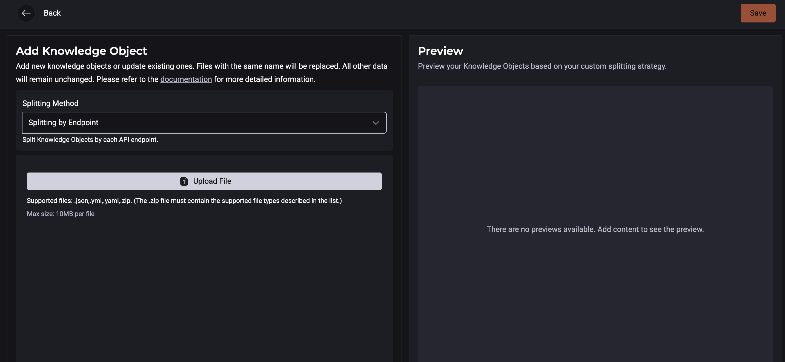Open the Splitting Method dropdown
This screenshot has height=362, width=785.
click(x=204, y=122)
